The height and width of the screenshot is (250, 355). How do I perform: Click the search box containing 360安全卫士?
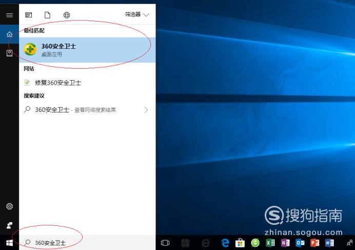(87, 243)
